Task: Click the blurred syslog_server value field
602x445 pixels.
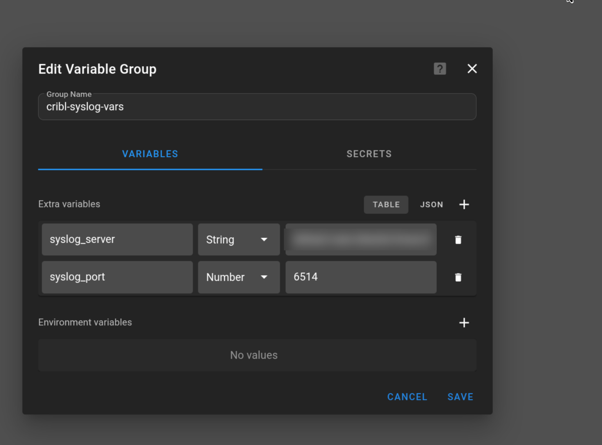Action: pos(361,240)
